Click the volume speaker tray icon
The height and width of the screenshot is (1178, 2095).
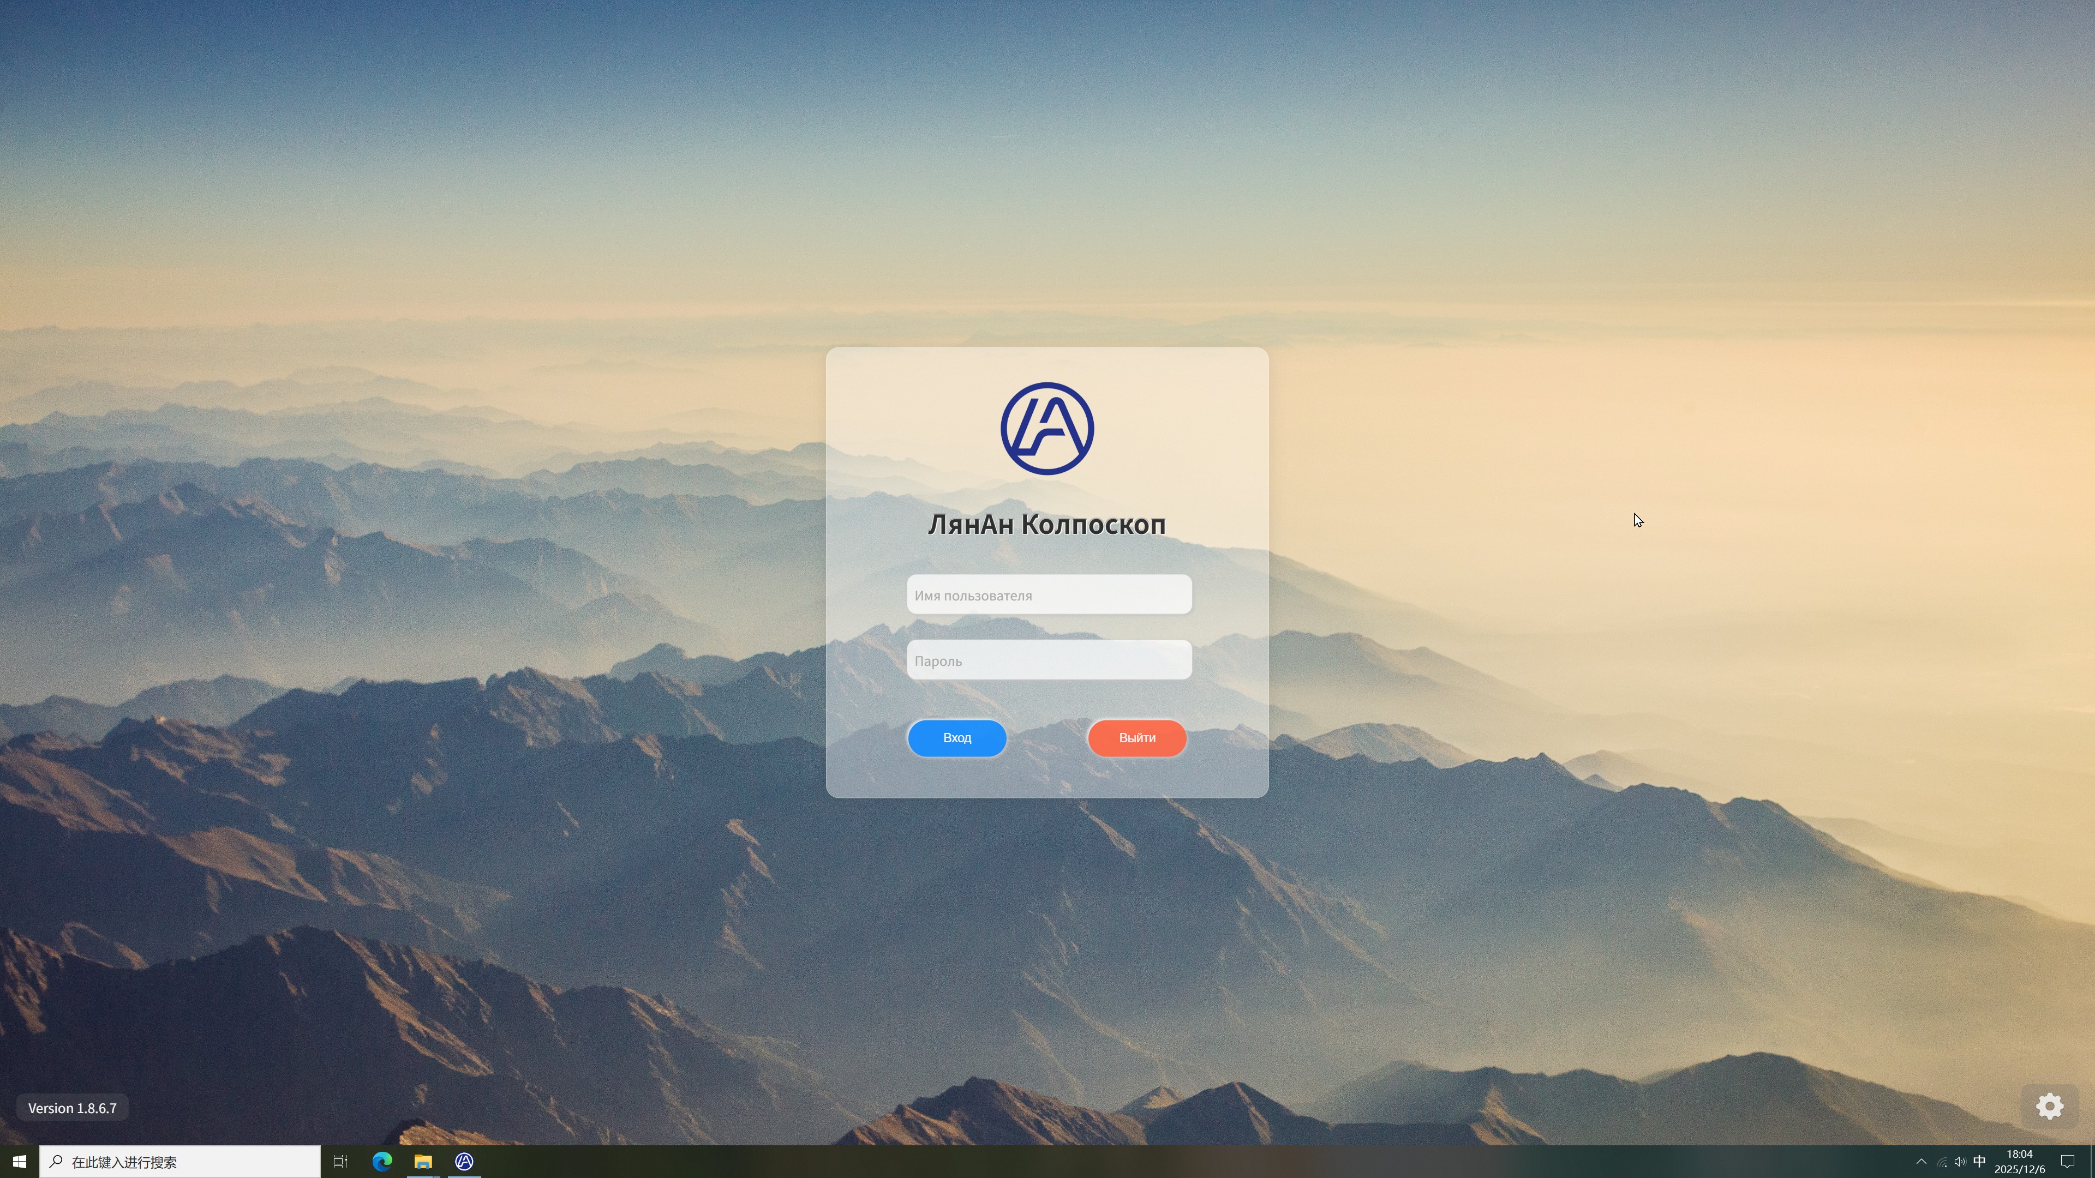[x=1959, y=1162]
